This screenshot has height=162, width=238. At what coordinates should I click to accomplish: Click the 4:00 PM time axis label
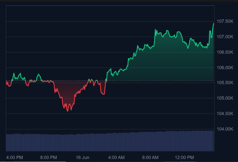point(15,157)
